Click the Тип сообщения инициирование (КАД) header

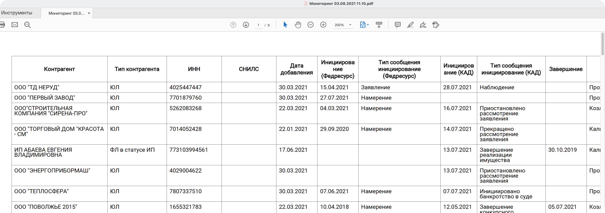pyautogui.click(x=511, y=69)
